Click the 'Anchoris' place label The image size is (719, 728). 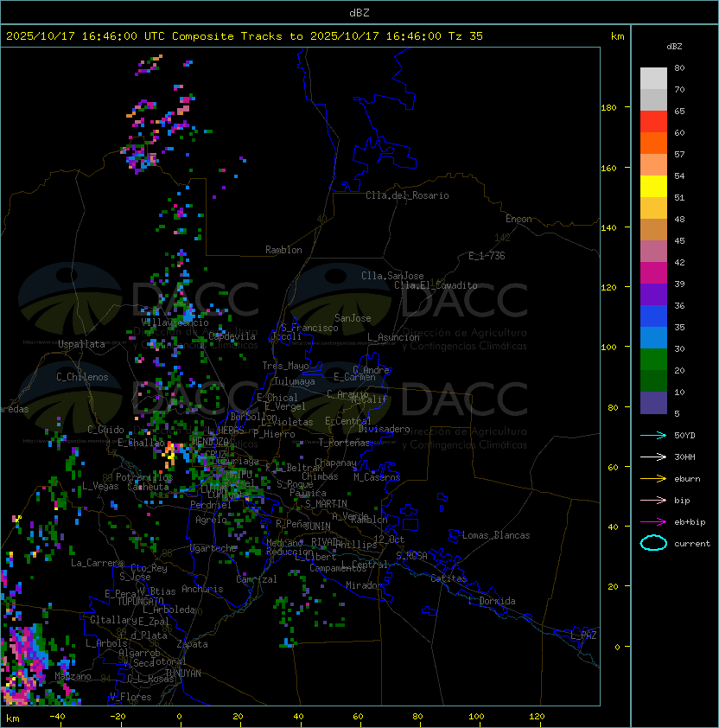tap(202, 589)
